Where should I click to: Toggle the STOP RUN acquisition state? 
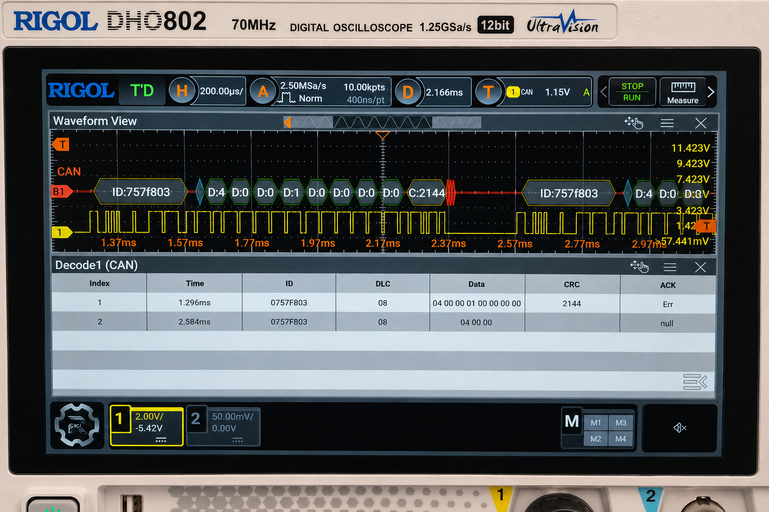(x=632, y=92)
